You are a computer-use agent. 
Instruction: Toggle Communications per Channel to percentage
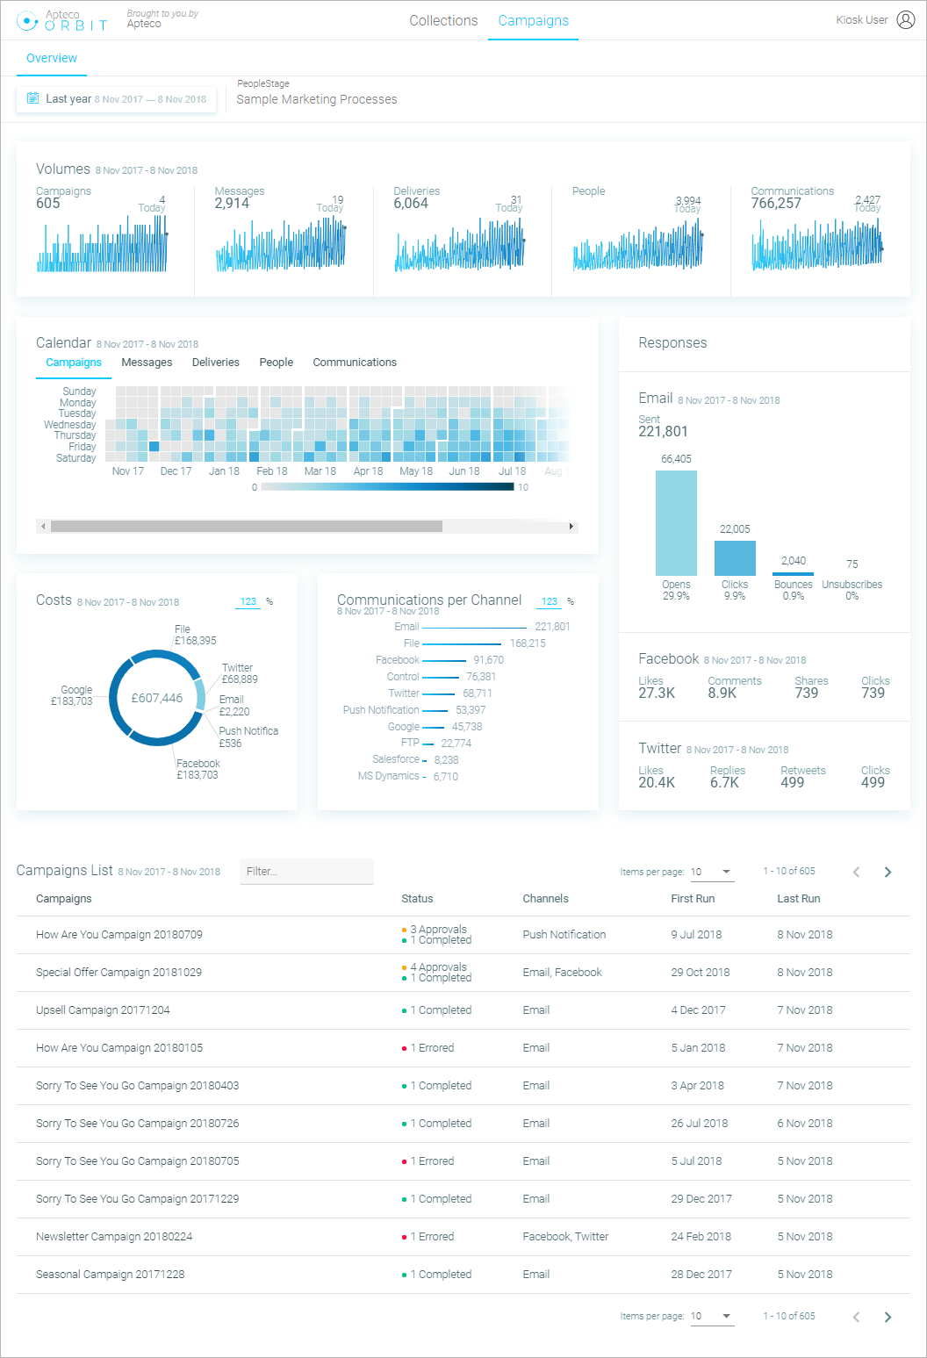coord(571,601)
